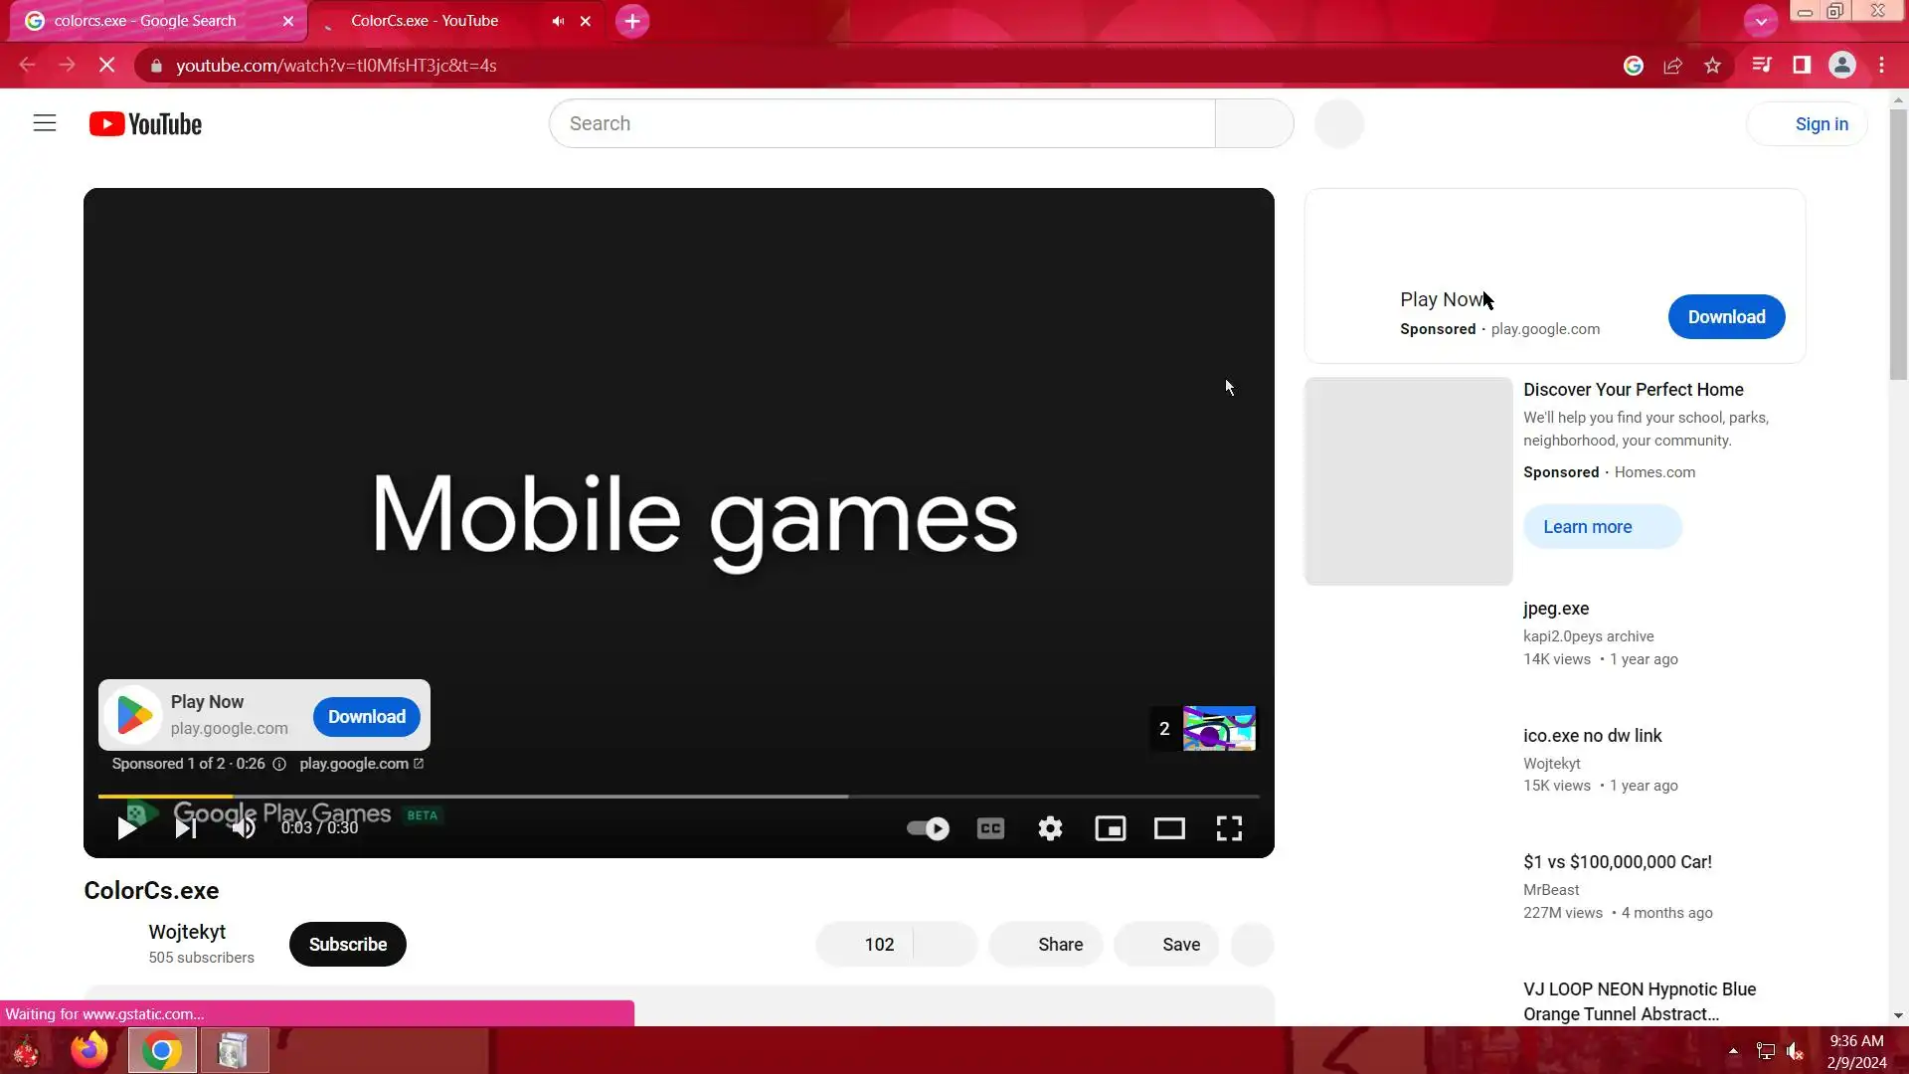
Task: Play the video with the play button
Action: [x=127, y=828]
